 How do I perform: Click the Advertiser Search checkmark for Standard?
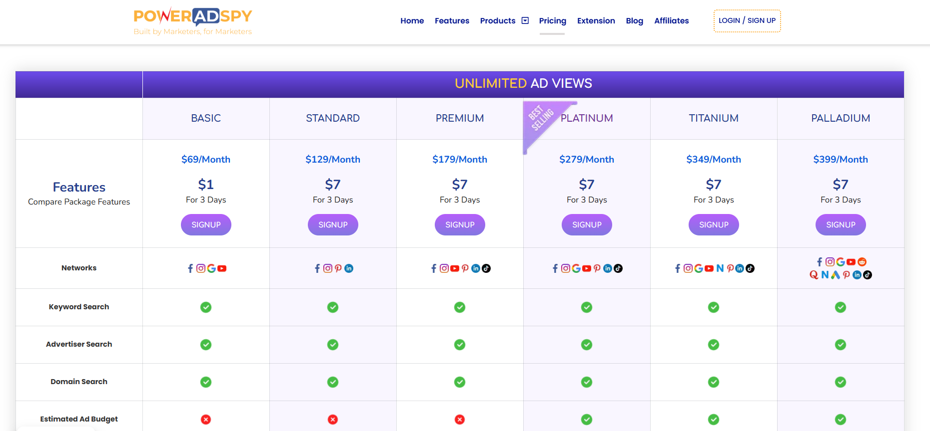click(333, 345)
